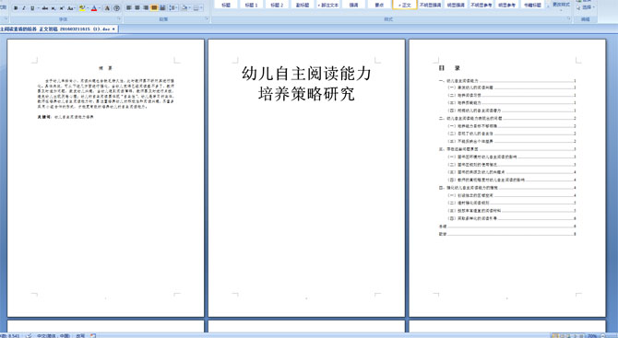This screenshot has width=618, height=338.
Task: Open the 更改样式 menu
Action: [x=561, y=5]
